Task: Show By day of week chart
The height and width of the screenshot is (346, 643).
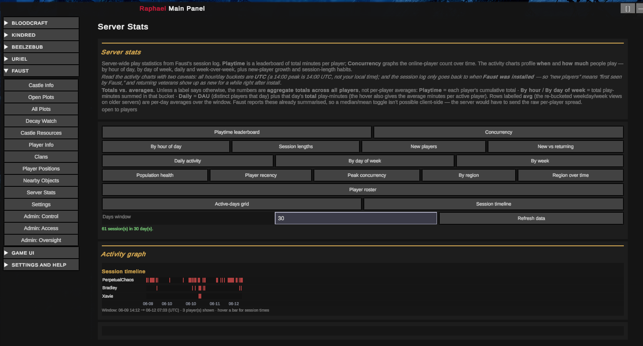Action: (365, 161)
